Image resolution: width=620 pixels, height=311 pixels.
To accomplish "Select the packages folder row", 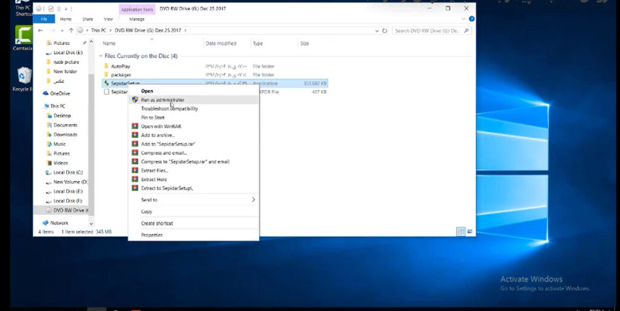I will 215,74.
